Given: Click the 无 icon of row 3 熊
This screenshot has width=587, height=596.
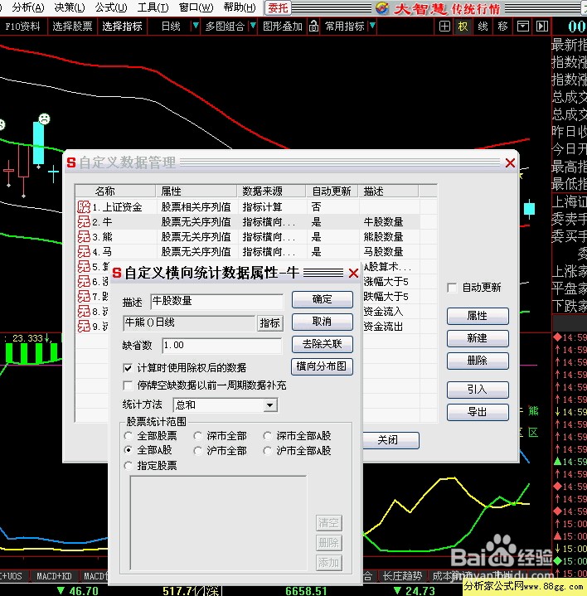Looking at the screenshot, I should coord(84,237).
